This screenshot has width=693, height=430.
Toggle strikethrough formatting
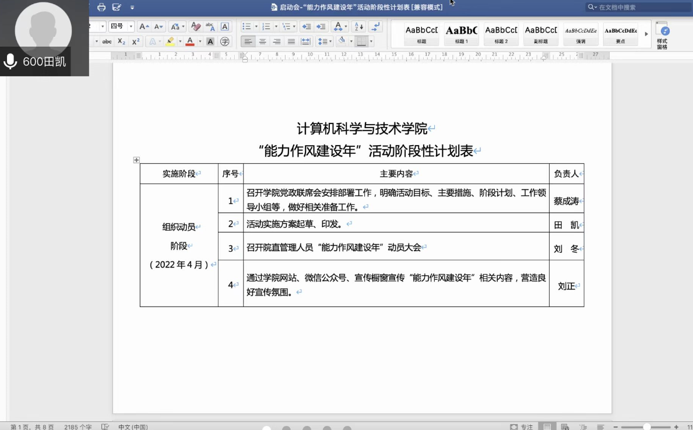coord(107,41)
